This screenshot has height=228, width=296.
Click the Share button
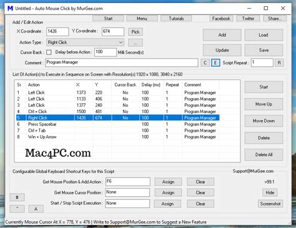pyautogui.click(x=275, y=18)
